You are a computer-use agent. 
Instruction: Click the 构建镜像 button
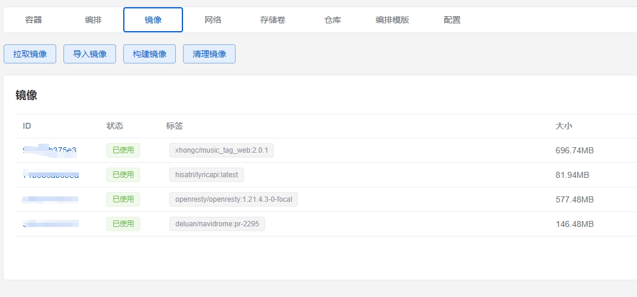150,54
